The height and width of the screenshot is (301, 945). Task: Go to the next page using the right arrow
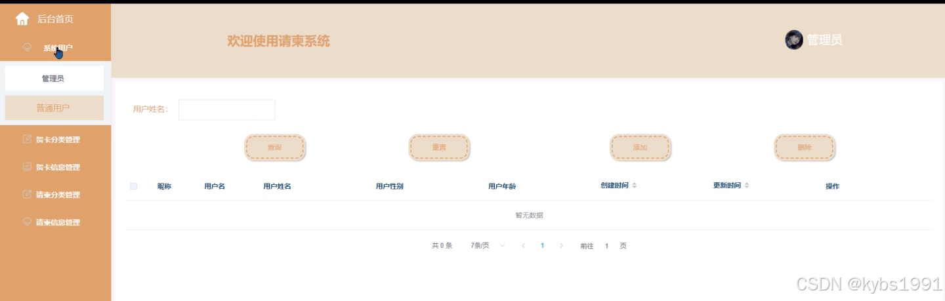[561, 246]
